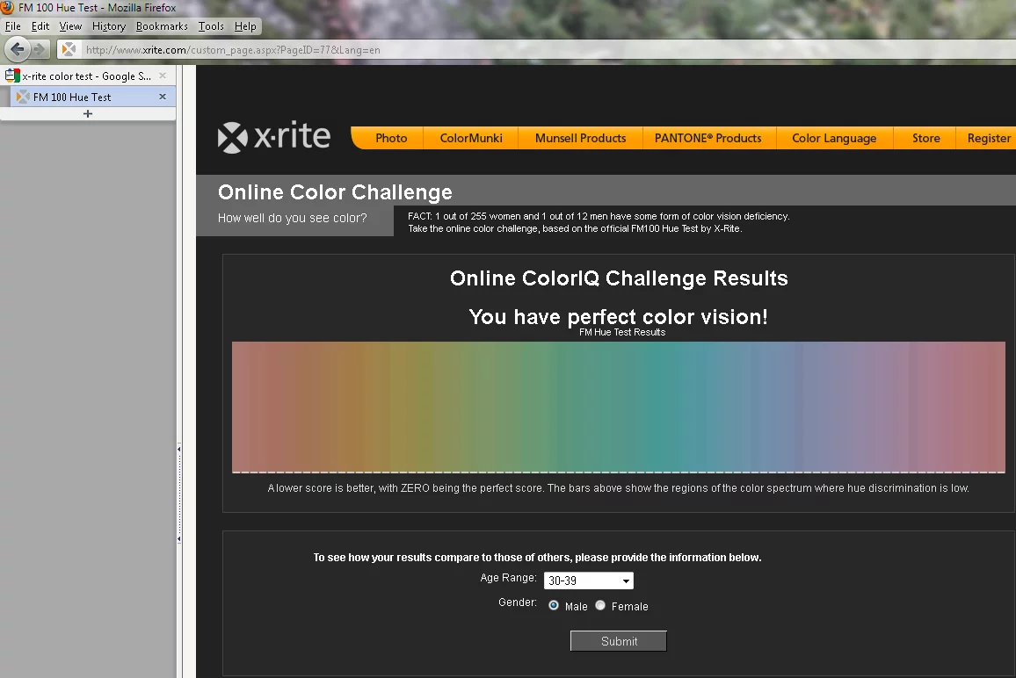Click the Firefox back arrow button

(18, 49)
